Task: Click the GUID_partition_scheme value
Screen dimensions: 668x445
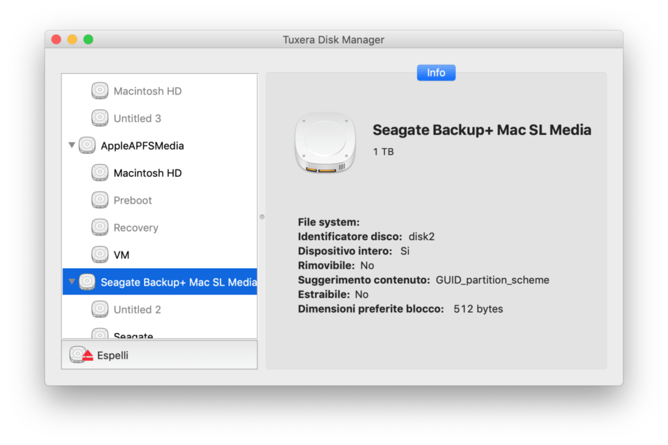Action: [492, 280]
